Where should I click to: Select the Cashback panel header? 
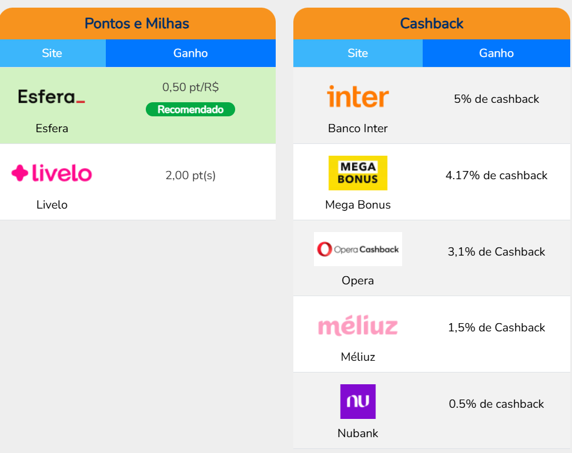431,24
